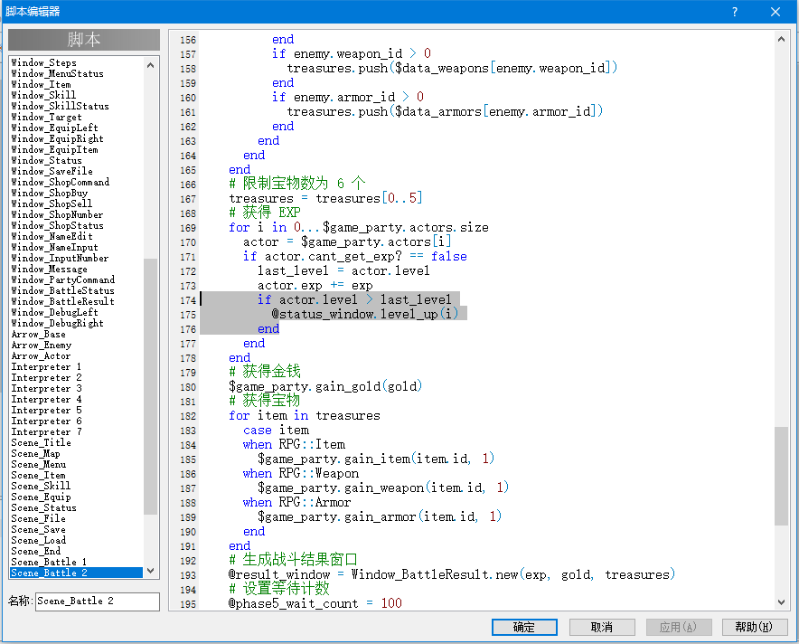799x644 pixels.
Task: Close the script editor dialog
Action: [775, 12]
